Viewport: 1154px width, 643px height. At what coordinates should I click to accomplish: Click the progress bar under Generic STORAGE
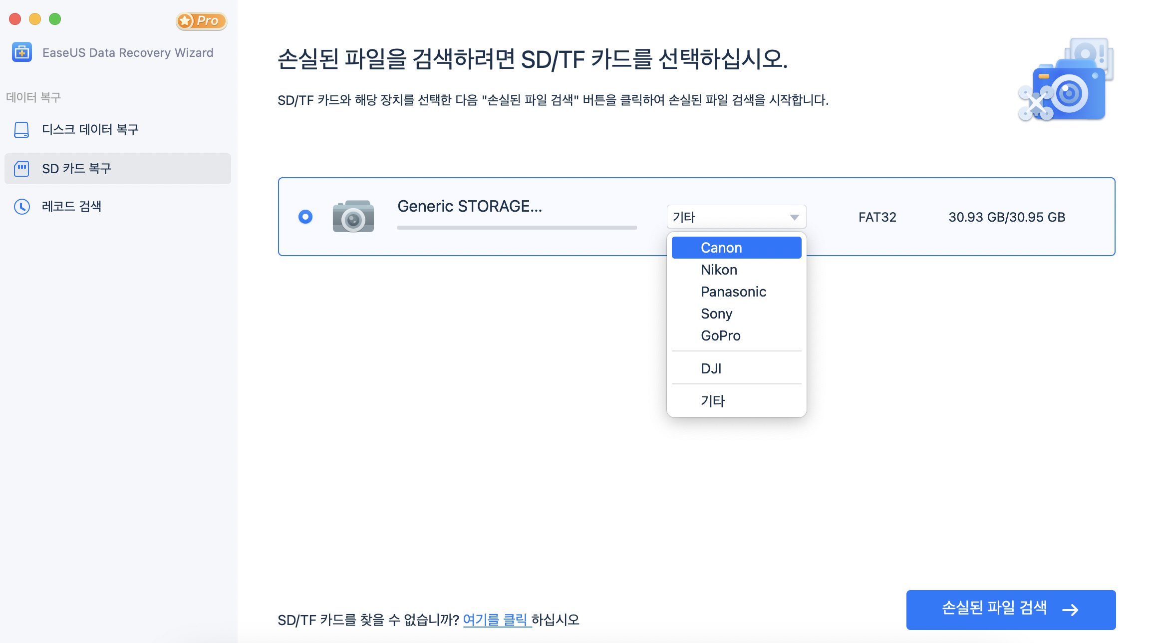[516, 228]
